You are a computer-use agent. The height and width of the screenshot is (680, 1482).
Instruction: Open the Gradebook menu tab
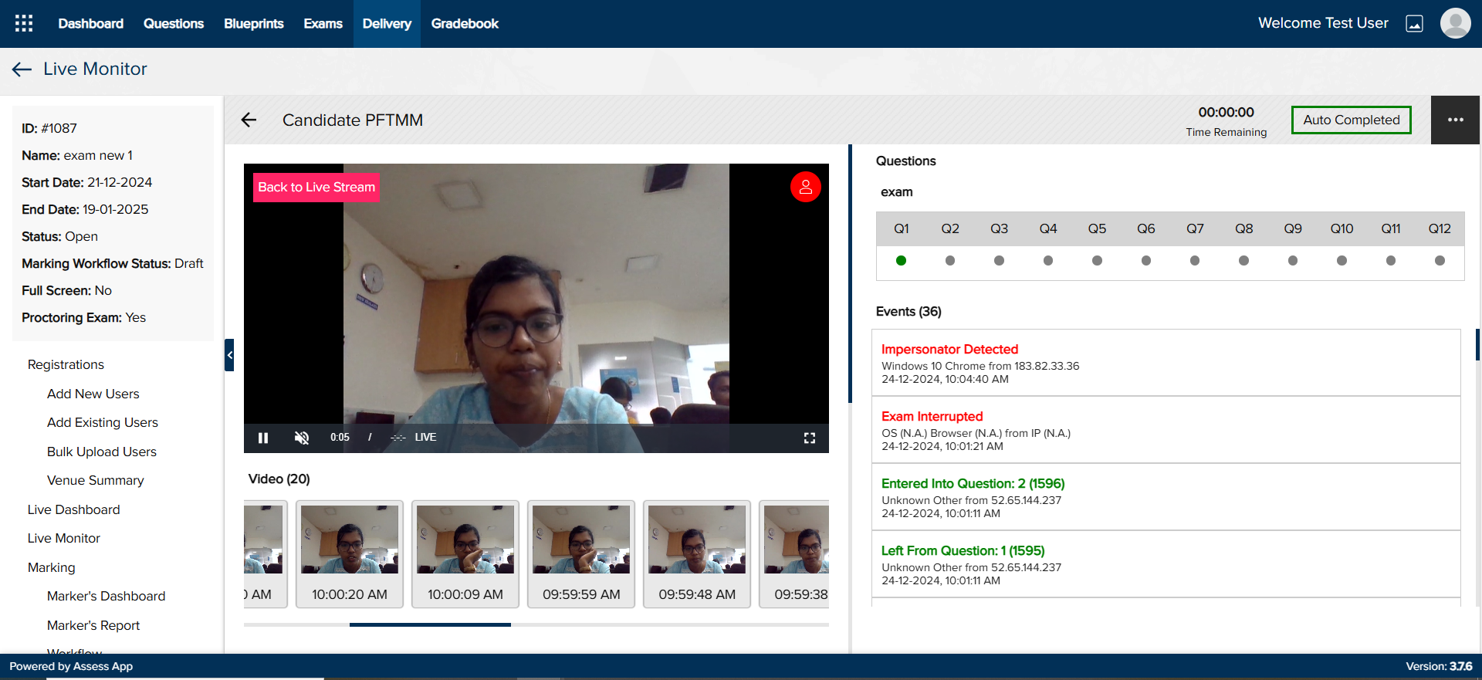pyautogui.click(x=465, y=24)
